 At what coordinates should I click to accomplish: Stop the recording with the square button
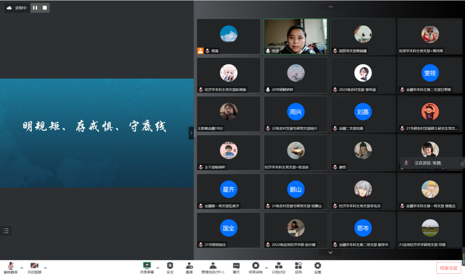point(44,8)
